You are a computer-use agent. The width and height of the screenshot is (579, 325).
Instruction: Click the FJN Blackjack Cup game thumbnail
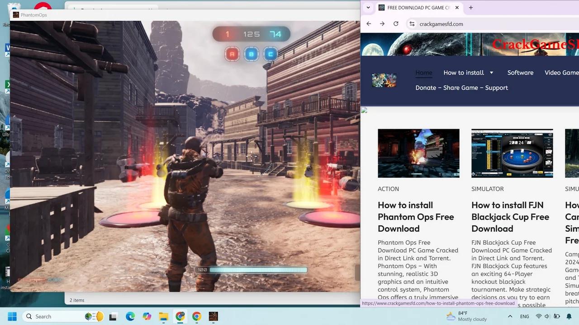click(512, 153)
